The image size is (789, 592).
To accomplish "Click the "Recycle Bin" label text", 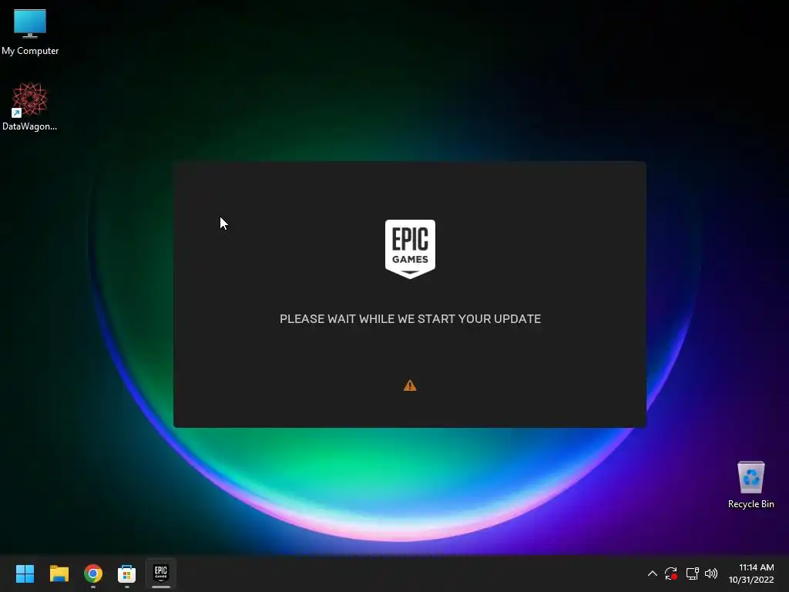I will coord(750,504).
